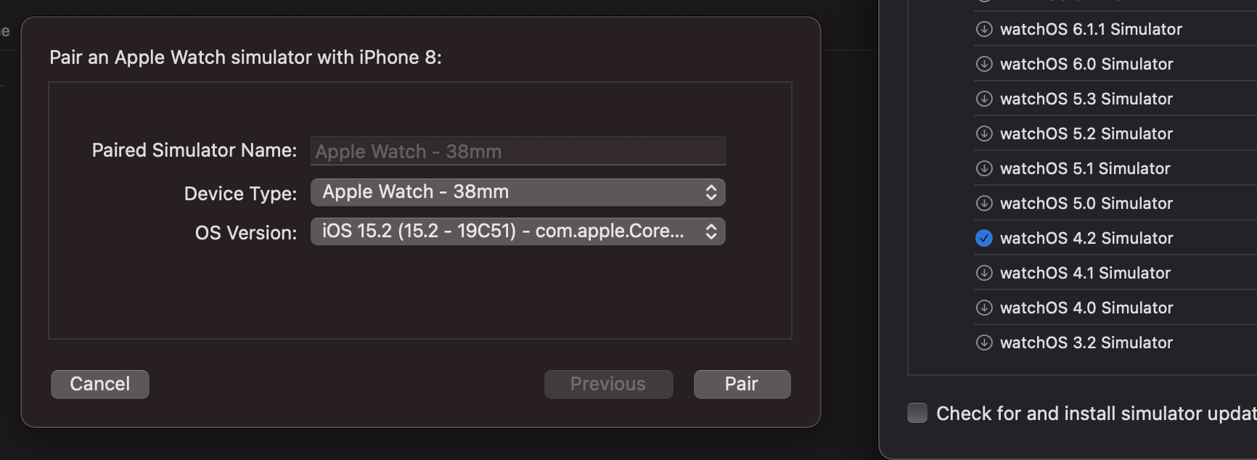
Task: Download the watchOS 5.3 Simulator
Action: pyautogui.click(x=984, y=99)
